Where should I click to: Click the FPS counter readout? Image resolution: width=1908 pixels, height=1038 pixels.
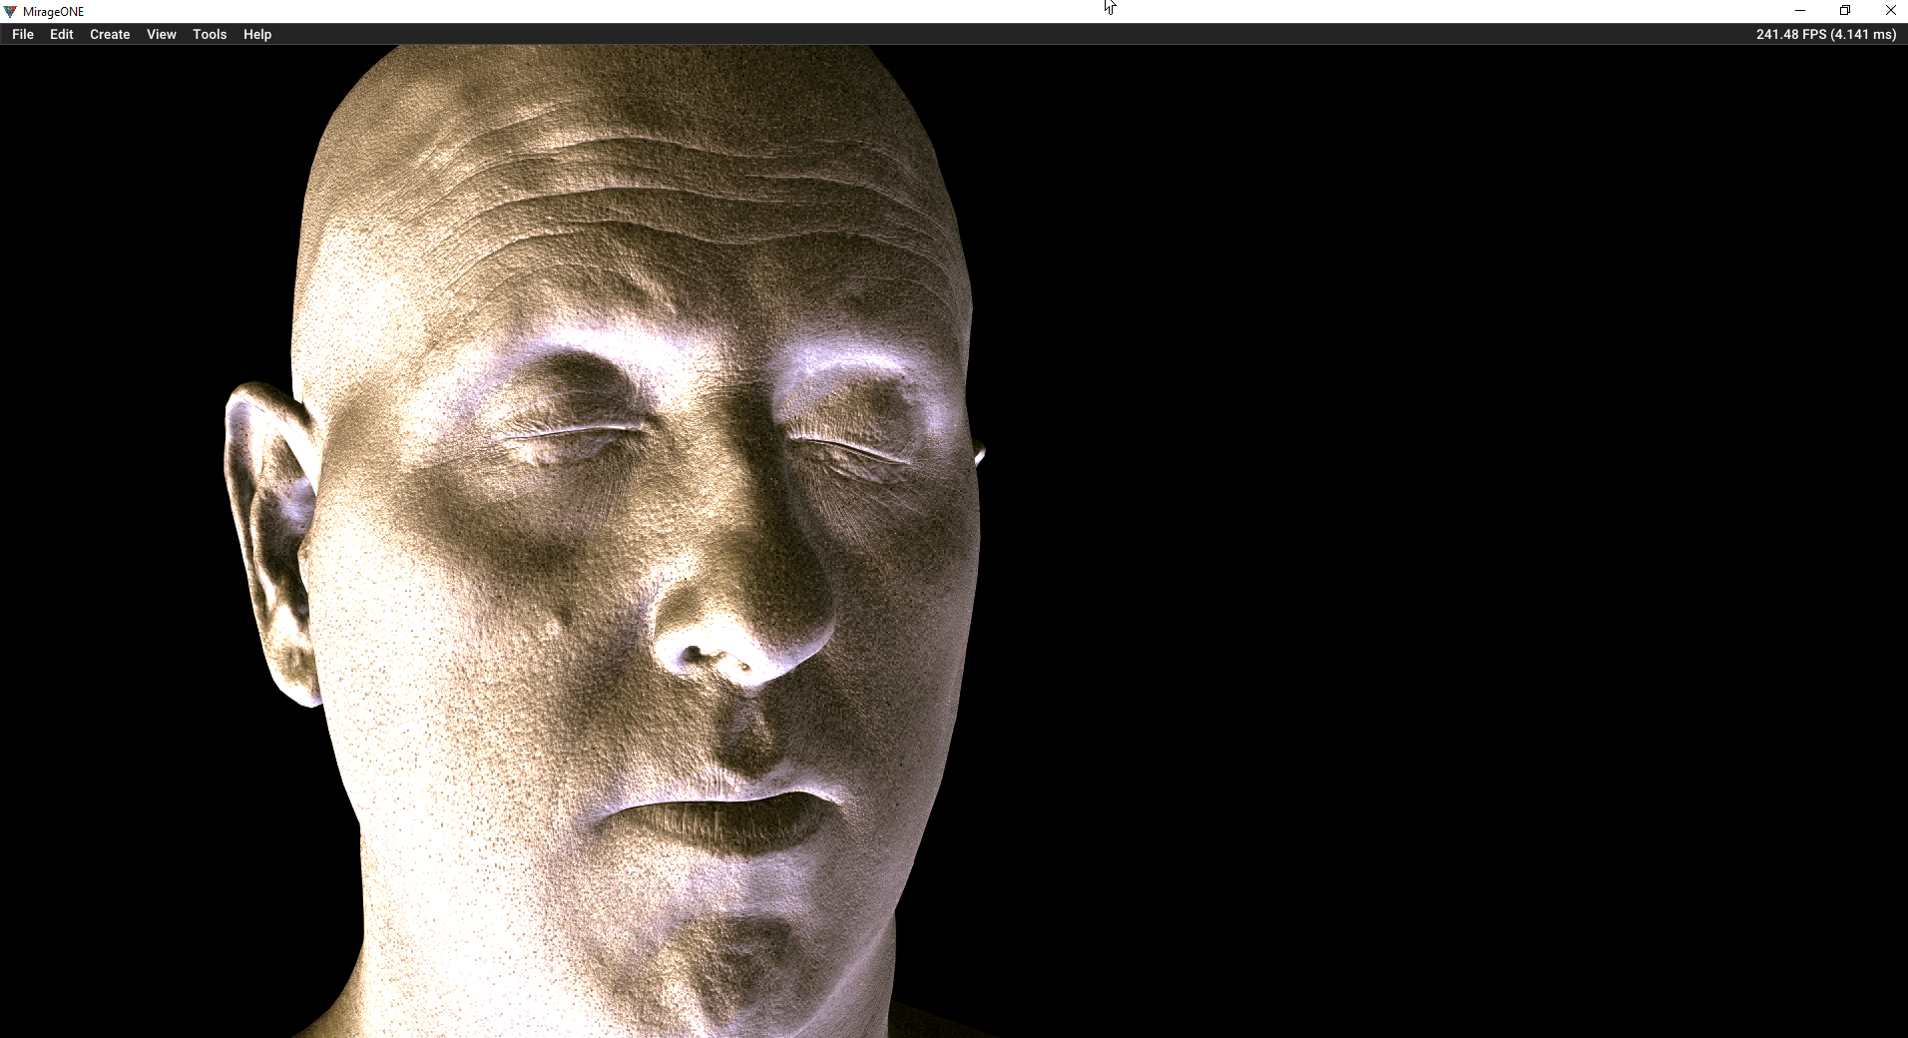pos(1825,34)
